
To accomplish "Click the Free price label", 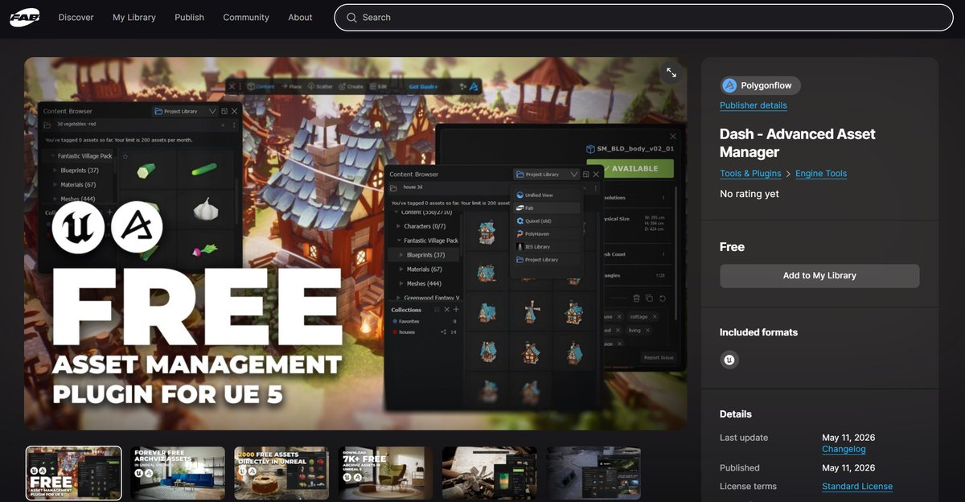I will point(732,247).
